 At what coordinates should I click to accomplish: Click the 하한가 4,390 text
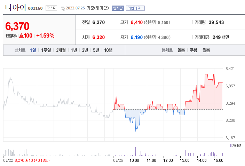(x=157, y=37)
